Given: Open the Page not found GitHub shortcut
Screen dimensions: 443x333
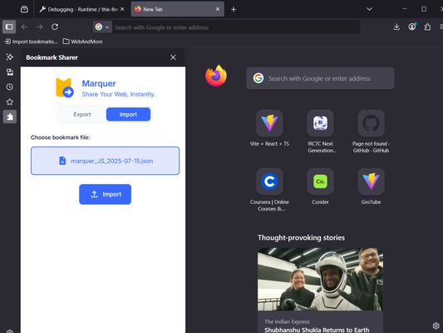Looking at the screenshot, I should click(x=371, y=132).
